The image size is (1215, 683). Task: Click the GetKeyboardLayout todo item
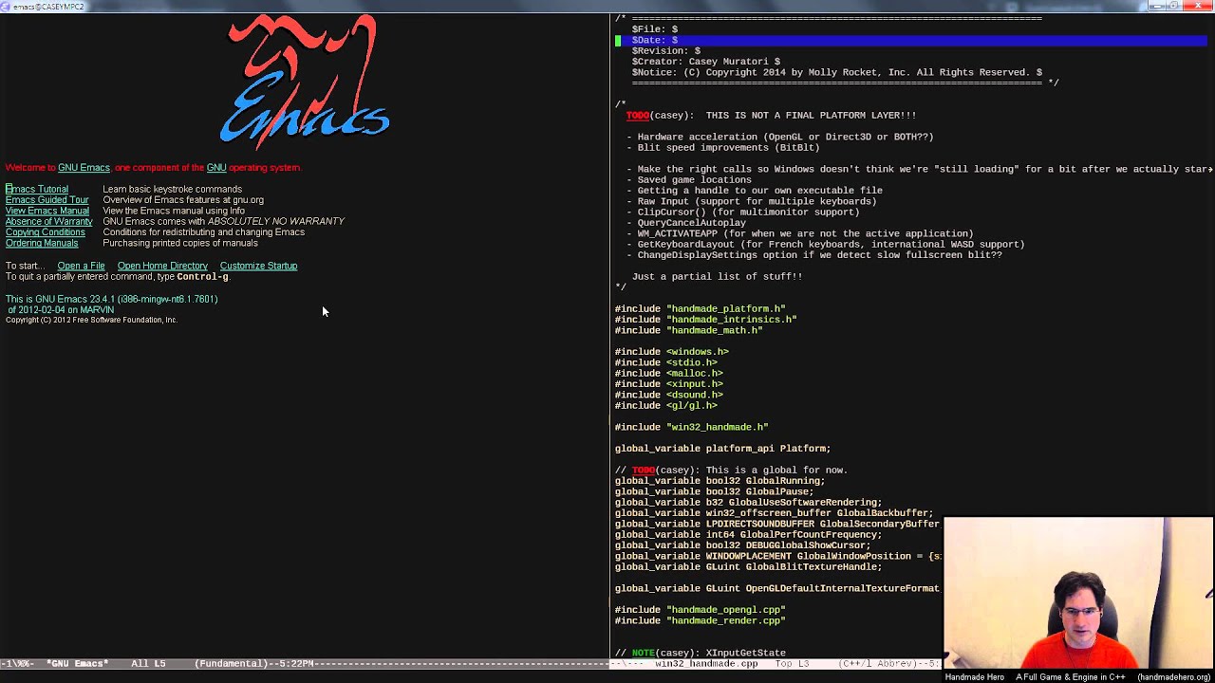[x=826, y=244]
